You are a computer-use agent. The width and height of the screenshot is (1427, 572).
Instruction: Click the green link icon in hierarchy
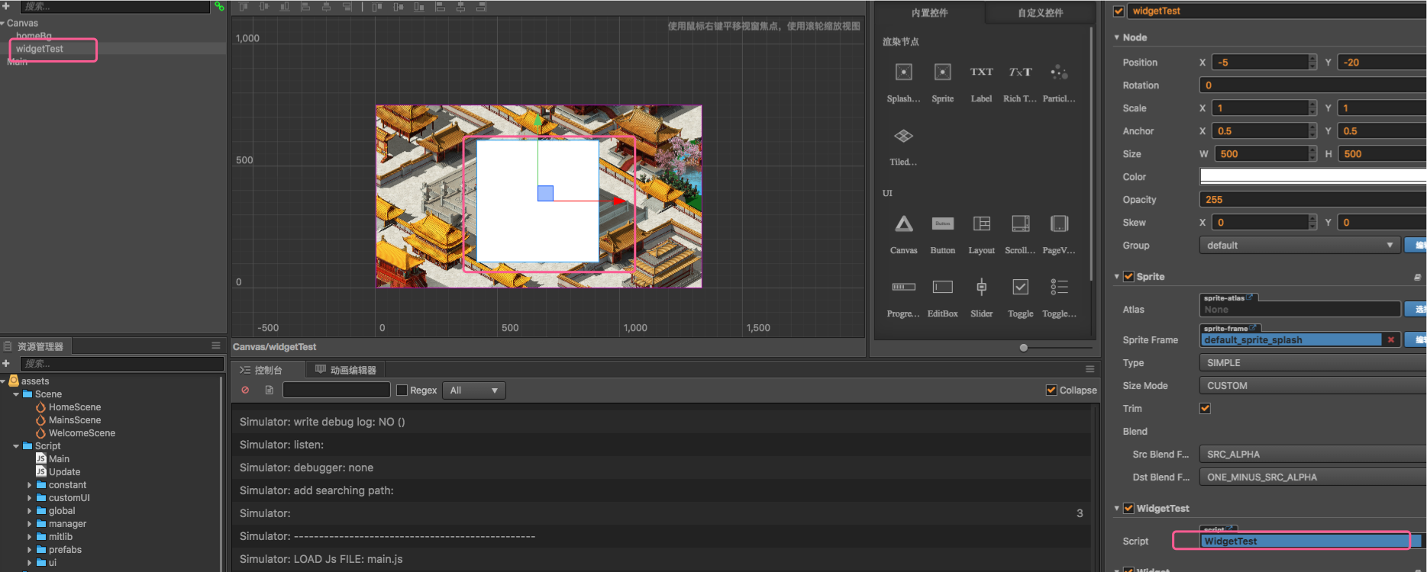click(219, 6)
